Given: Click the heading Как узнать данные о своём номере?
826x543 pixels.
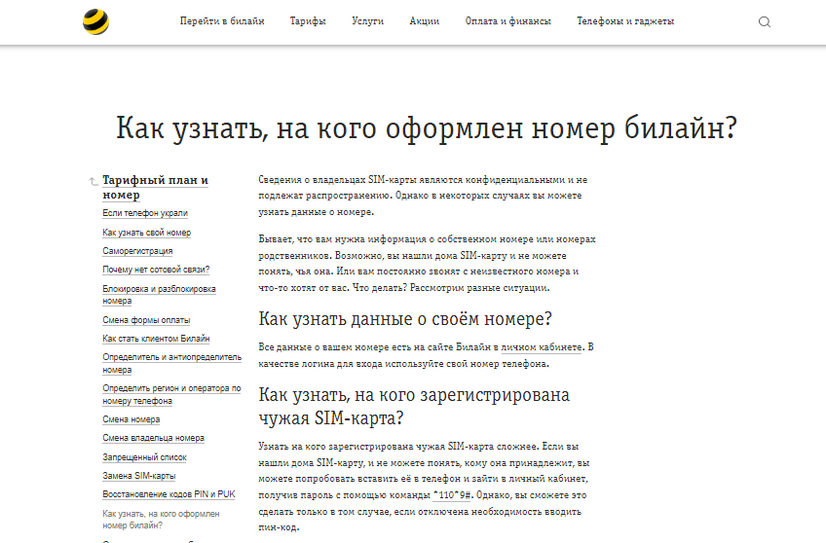Looking at the screenshot, I should [x=405, y=319].
